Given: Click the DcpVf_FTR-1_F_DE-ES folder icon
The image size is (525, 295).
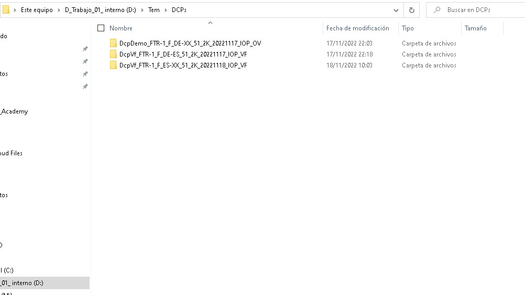Looking at the screenshot, I should coord(113,54).
